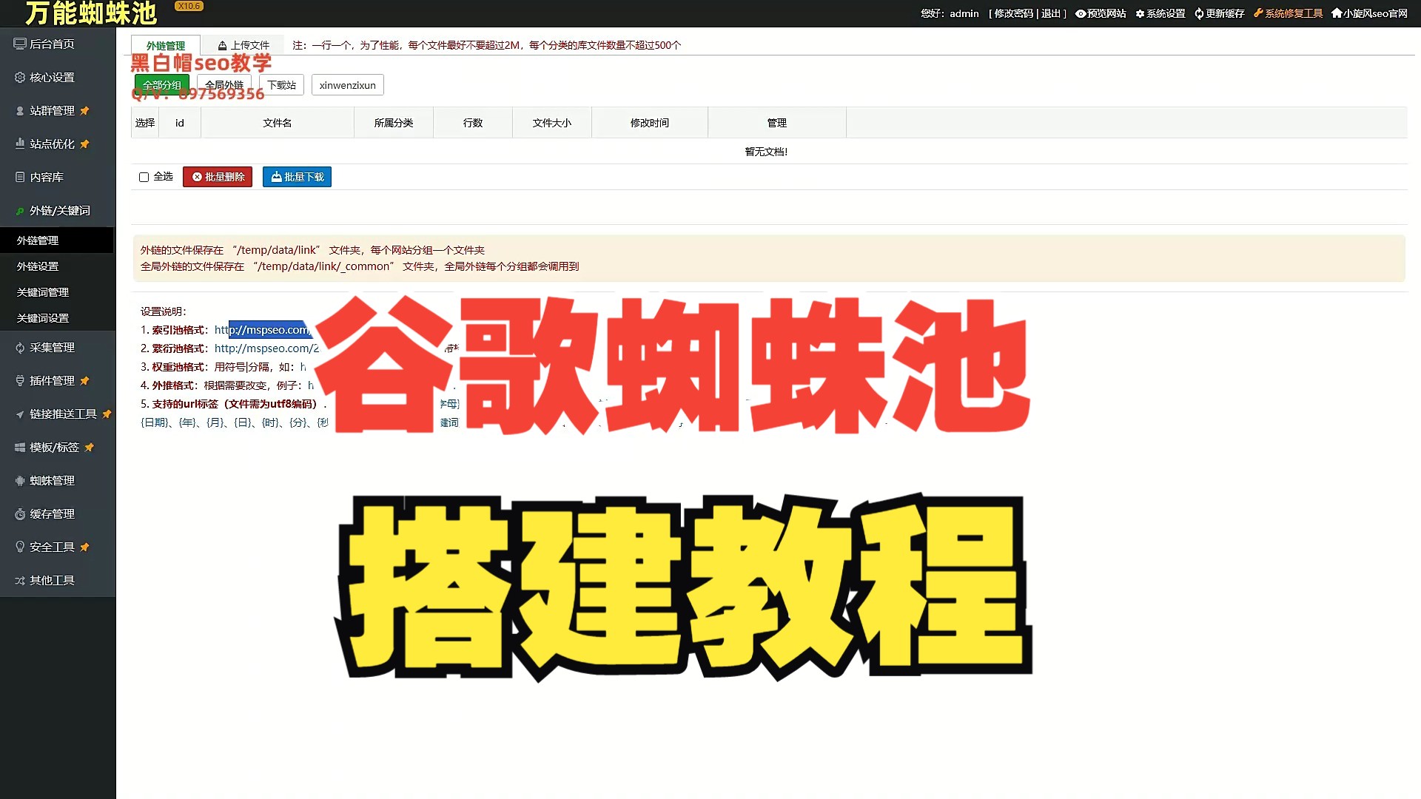Screen dimensions: 1421x799
Task: Filter by xinwenzixun group button
Action: [x=348, y=85]
